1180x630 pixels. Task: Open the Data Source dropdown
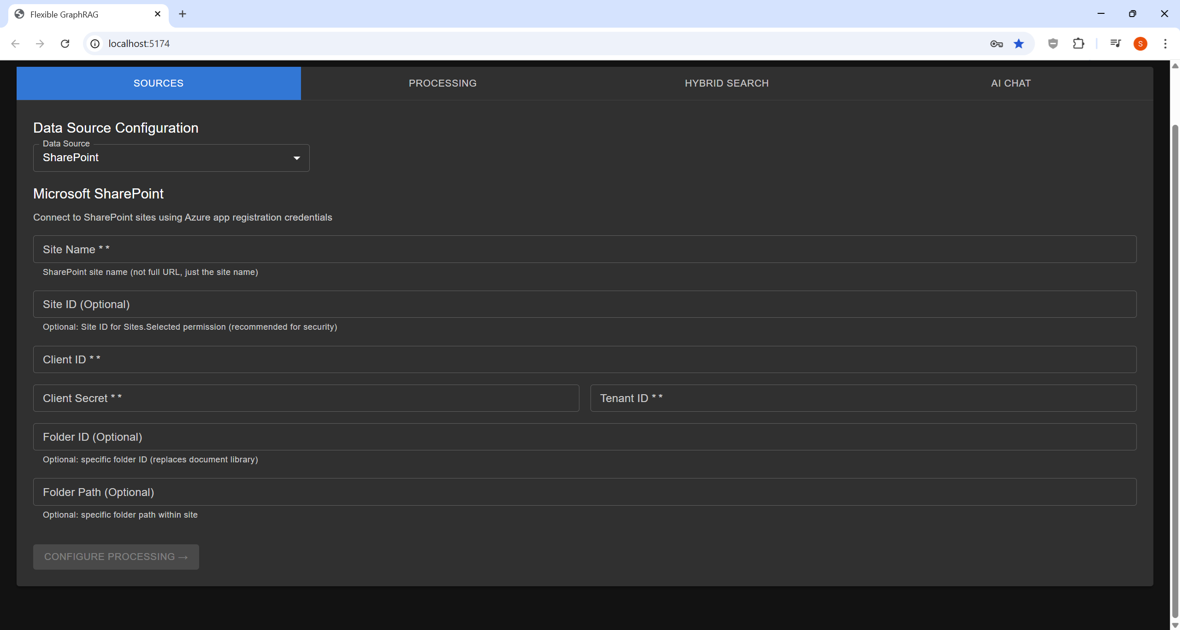point(171,157)
